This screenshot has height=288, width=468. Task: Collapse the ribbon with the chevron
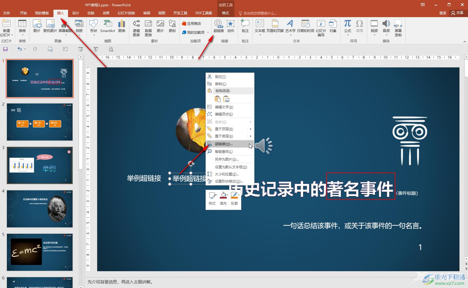[x=465, y=42]
